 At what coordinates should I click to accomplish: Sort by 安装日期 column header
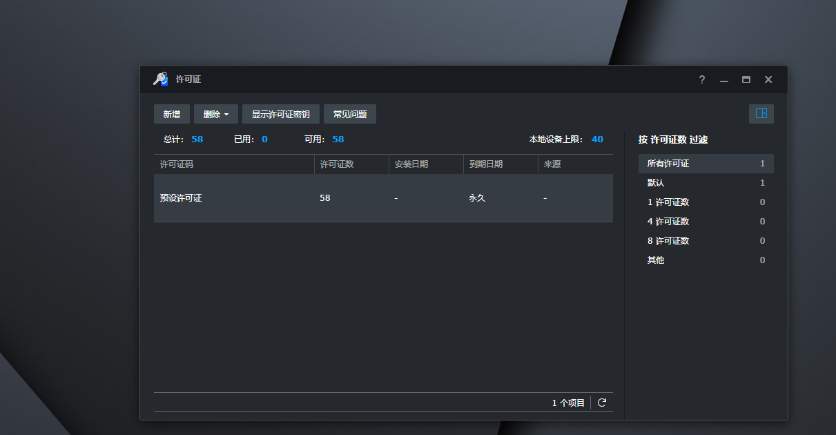pos(426,164)
